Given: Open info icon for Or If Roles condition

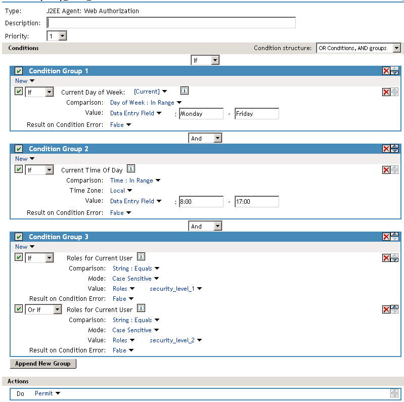Looking at the screenshot, I should (x=141, y=308).
